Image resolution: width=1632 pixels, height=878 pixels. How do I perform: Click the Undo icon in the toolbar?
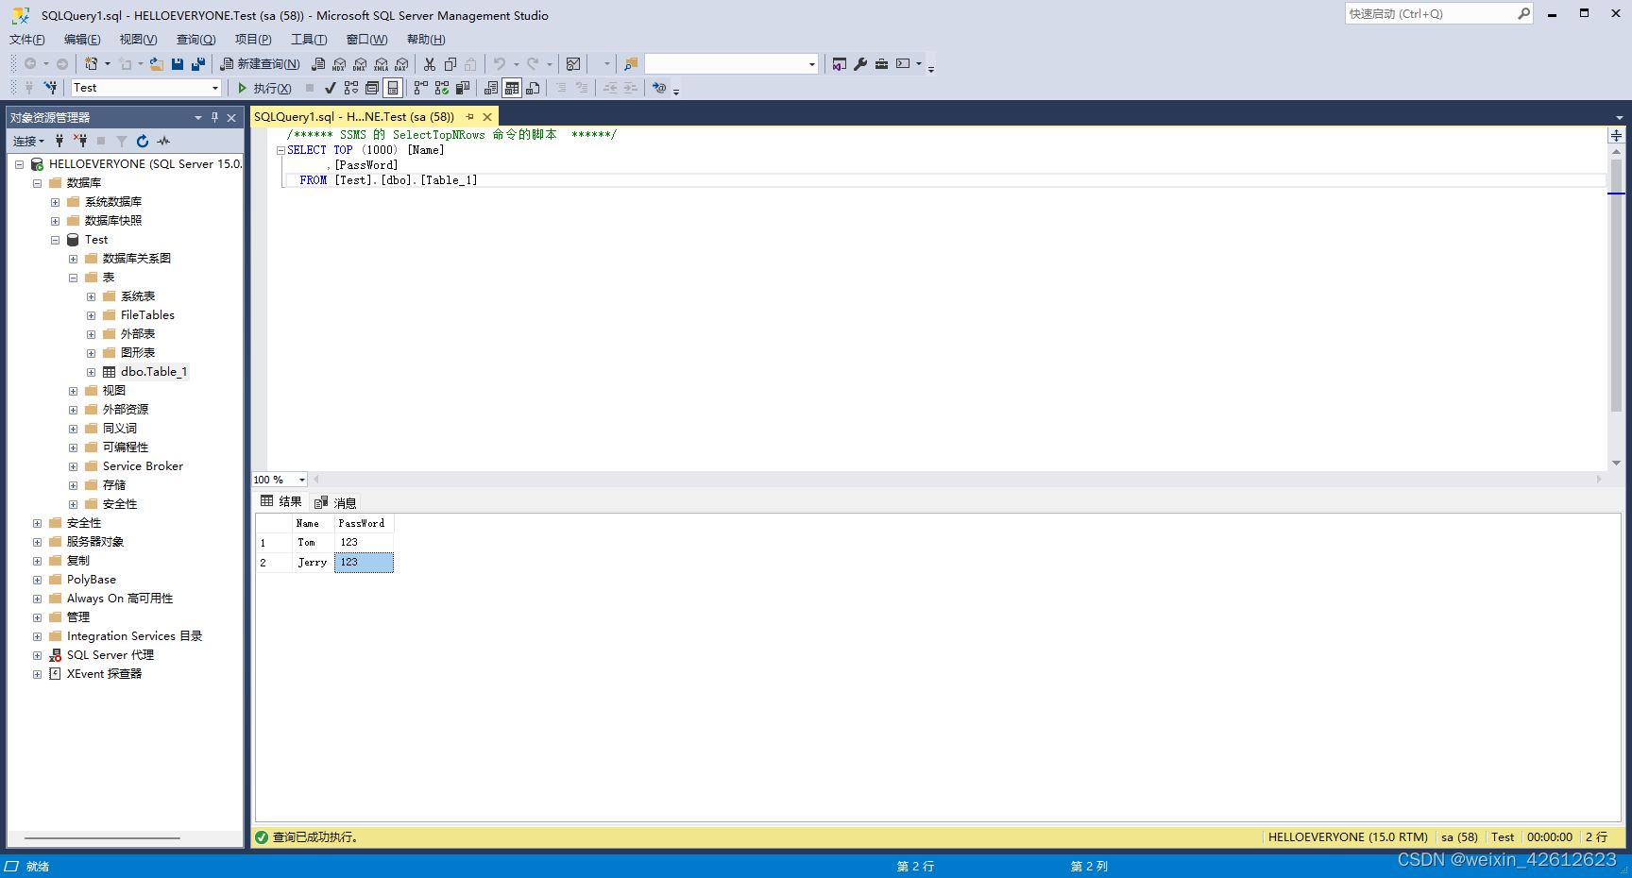tap(498, 63)
